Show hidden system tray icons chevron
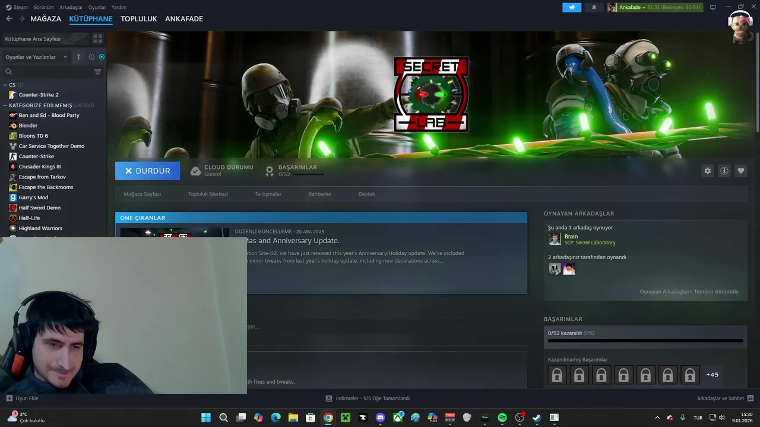The height and width of the screenshot is (427, 760). pyautogui.click(x=657, y=418)
